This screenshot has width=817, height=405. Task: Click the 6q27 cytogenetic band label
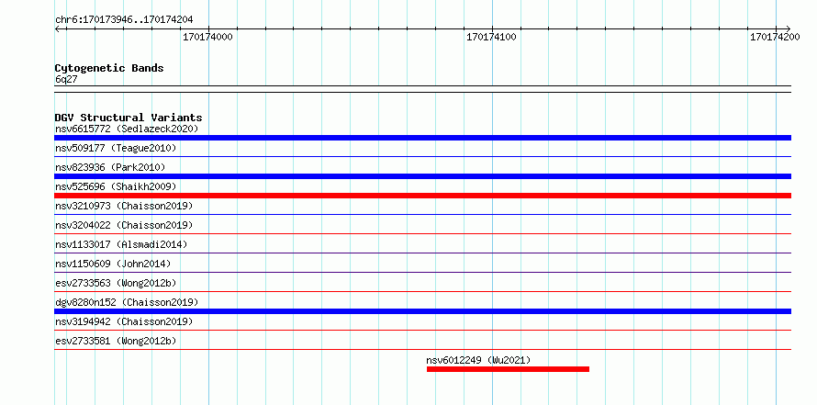click(66, 80)
